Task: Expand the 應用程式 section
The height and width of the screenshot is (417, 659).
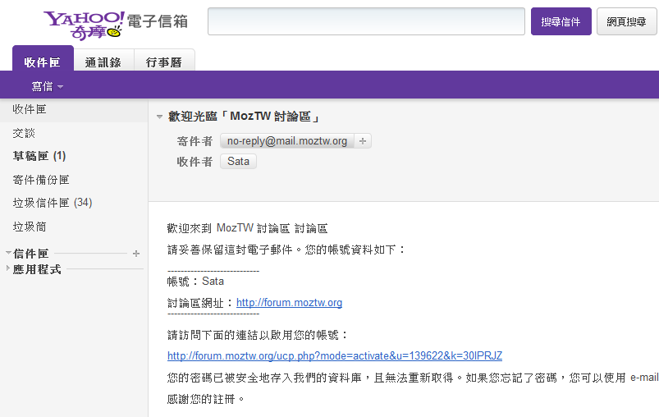Action: click(x=8, y=268)
